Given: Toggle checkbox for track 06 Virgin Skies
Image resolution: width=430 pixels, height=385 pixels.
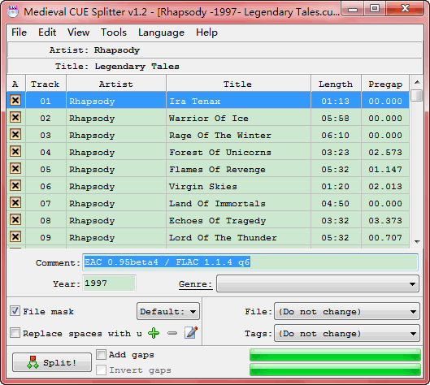Looking at the screenshot, I should (x=15, y=185).
